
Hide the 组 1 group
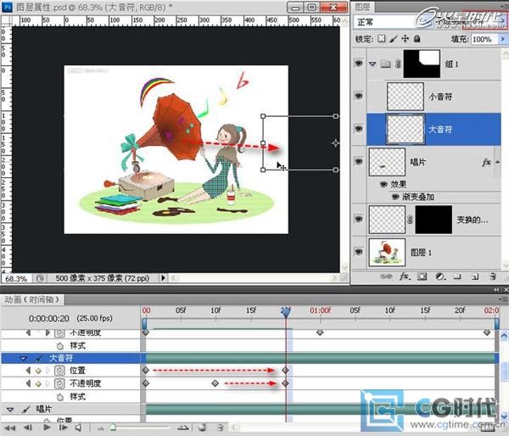pyautogui.click(x=358, y=63)
